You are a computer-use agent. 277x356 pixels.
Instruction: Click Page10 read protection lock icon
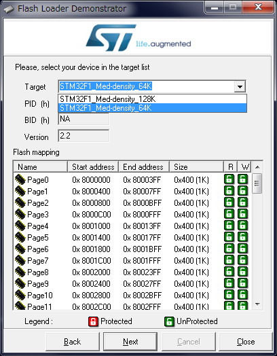[229, 295]
